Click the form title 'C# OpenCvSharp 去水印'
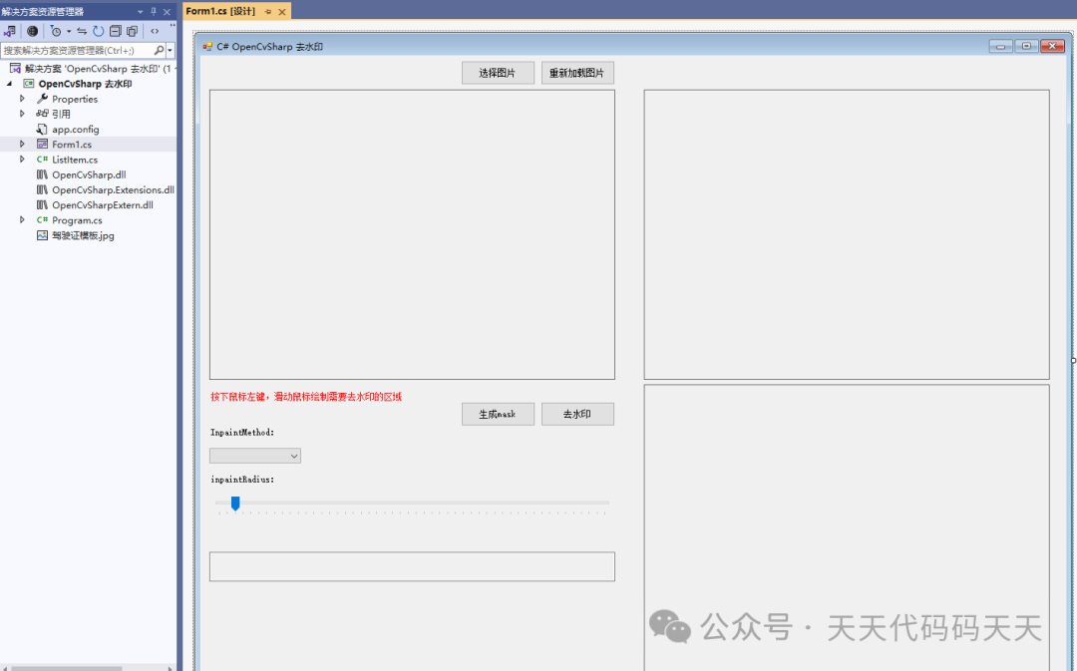 [x=270, y=47]
